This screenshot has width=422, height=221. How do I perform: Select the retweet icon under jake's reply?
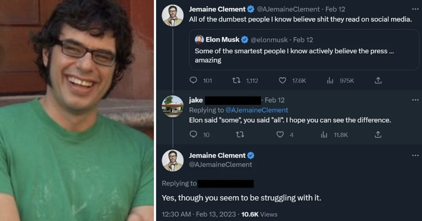pos(240,134)
